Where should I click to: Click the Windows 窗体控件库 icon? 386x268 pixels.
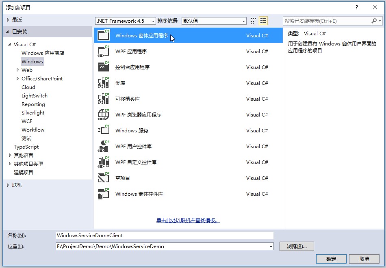coord(104,194)
